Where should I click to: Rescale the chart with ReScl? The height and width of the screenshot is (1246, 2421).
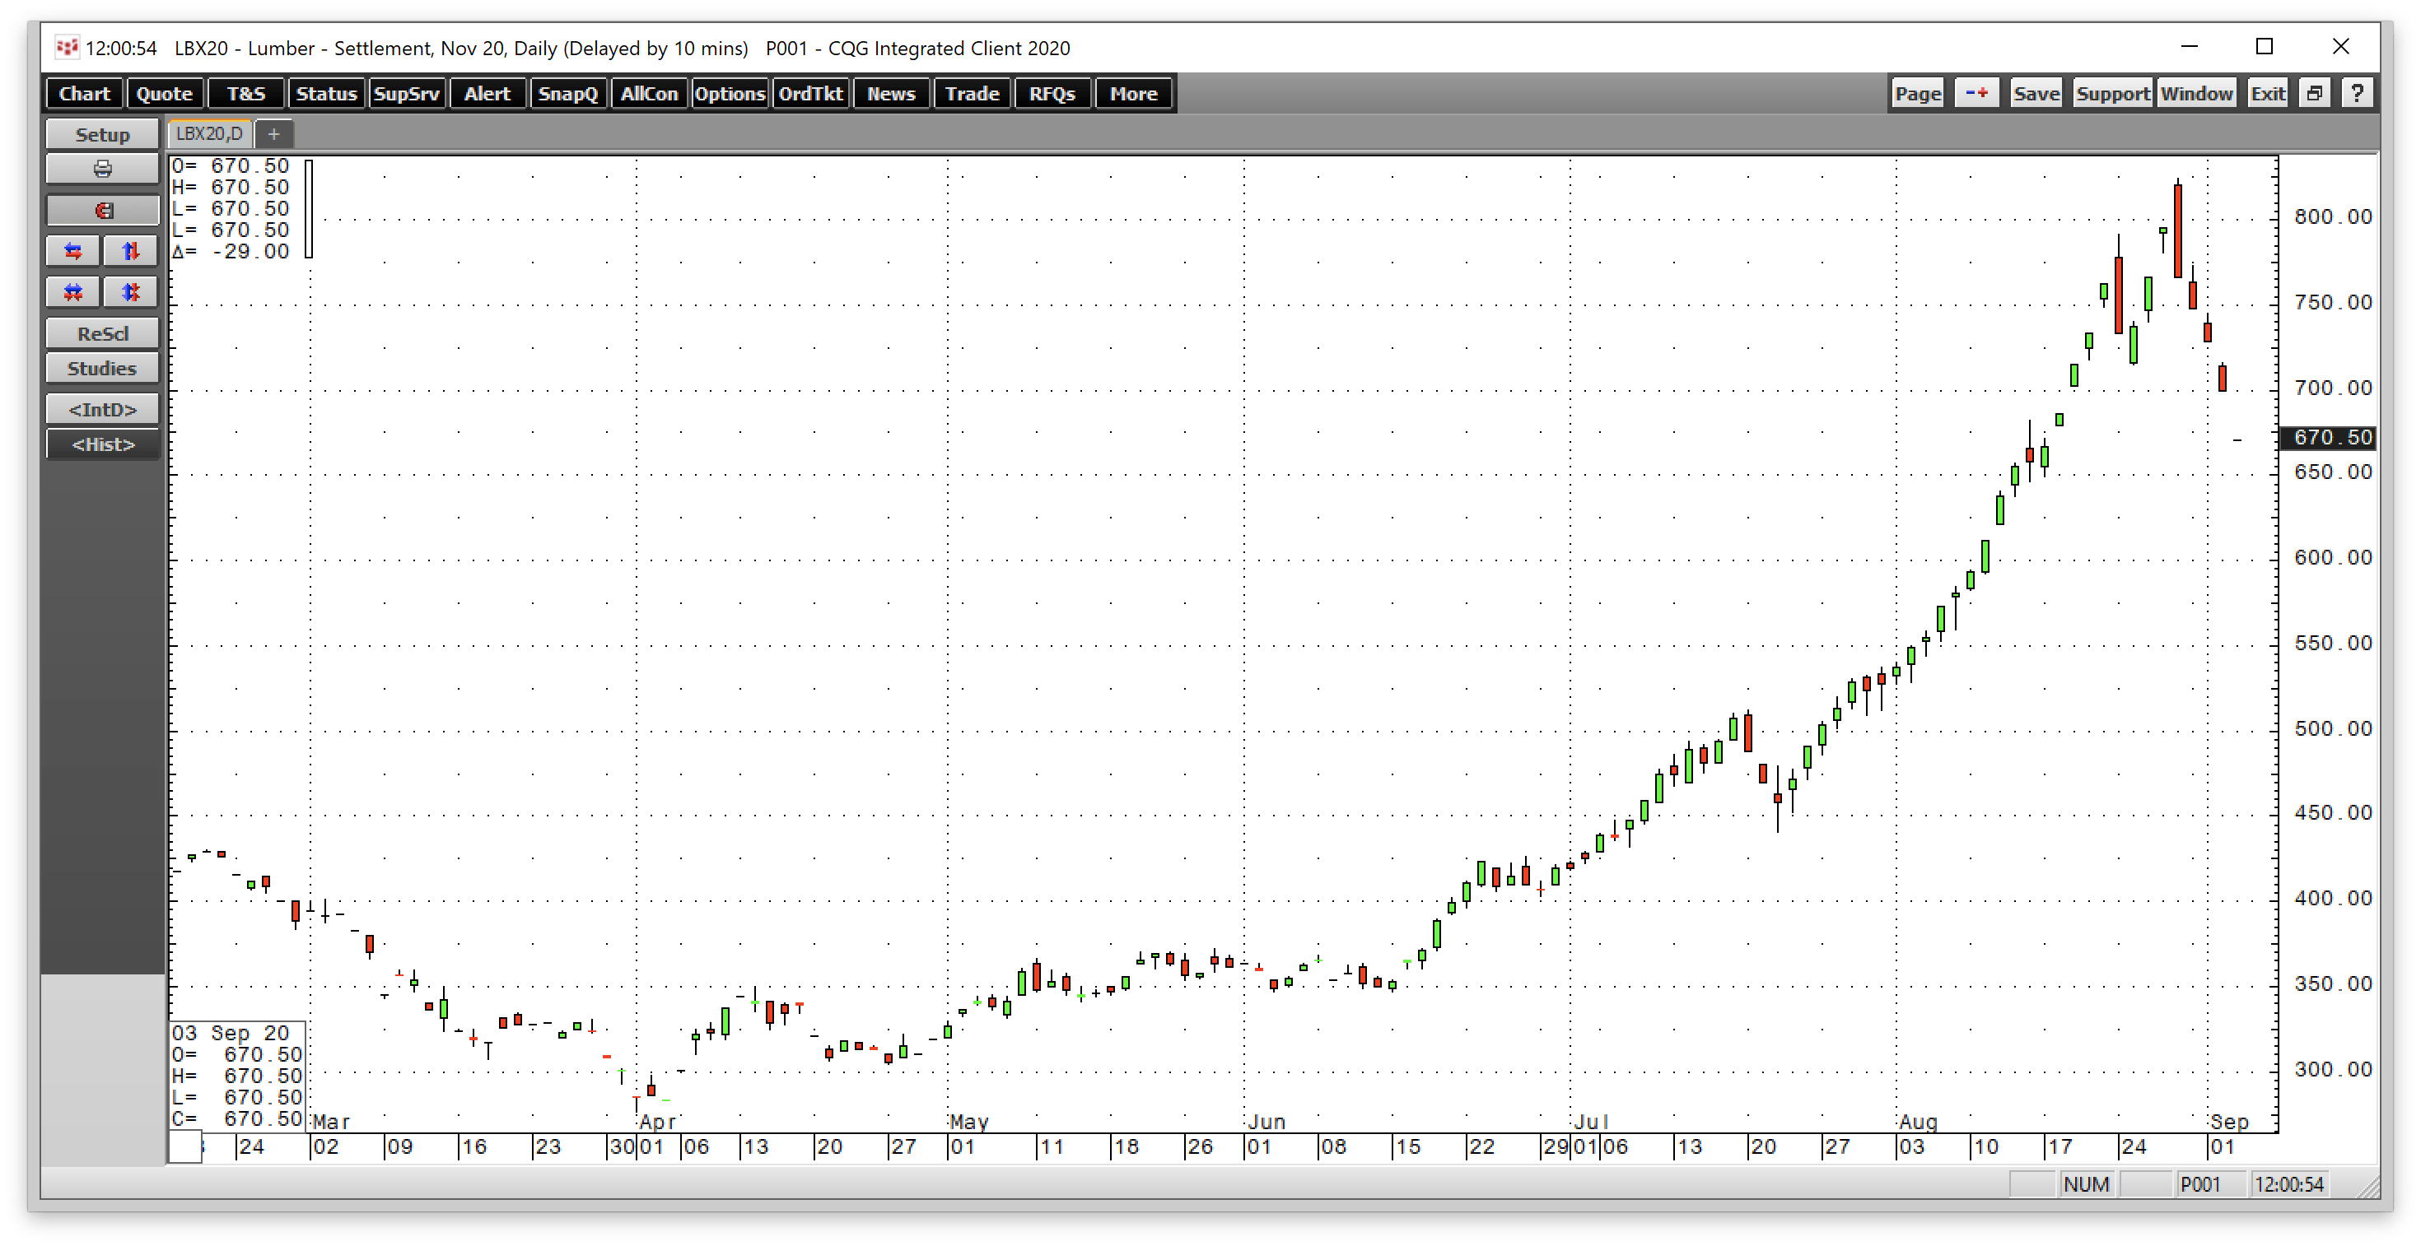click(x=101, y=332)
